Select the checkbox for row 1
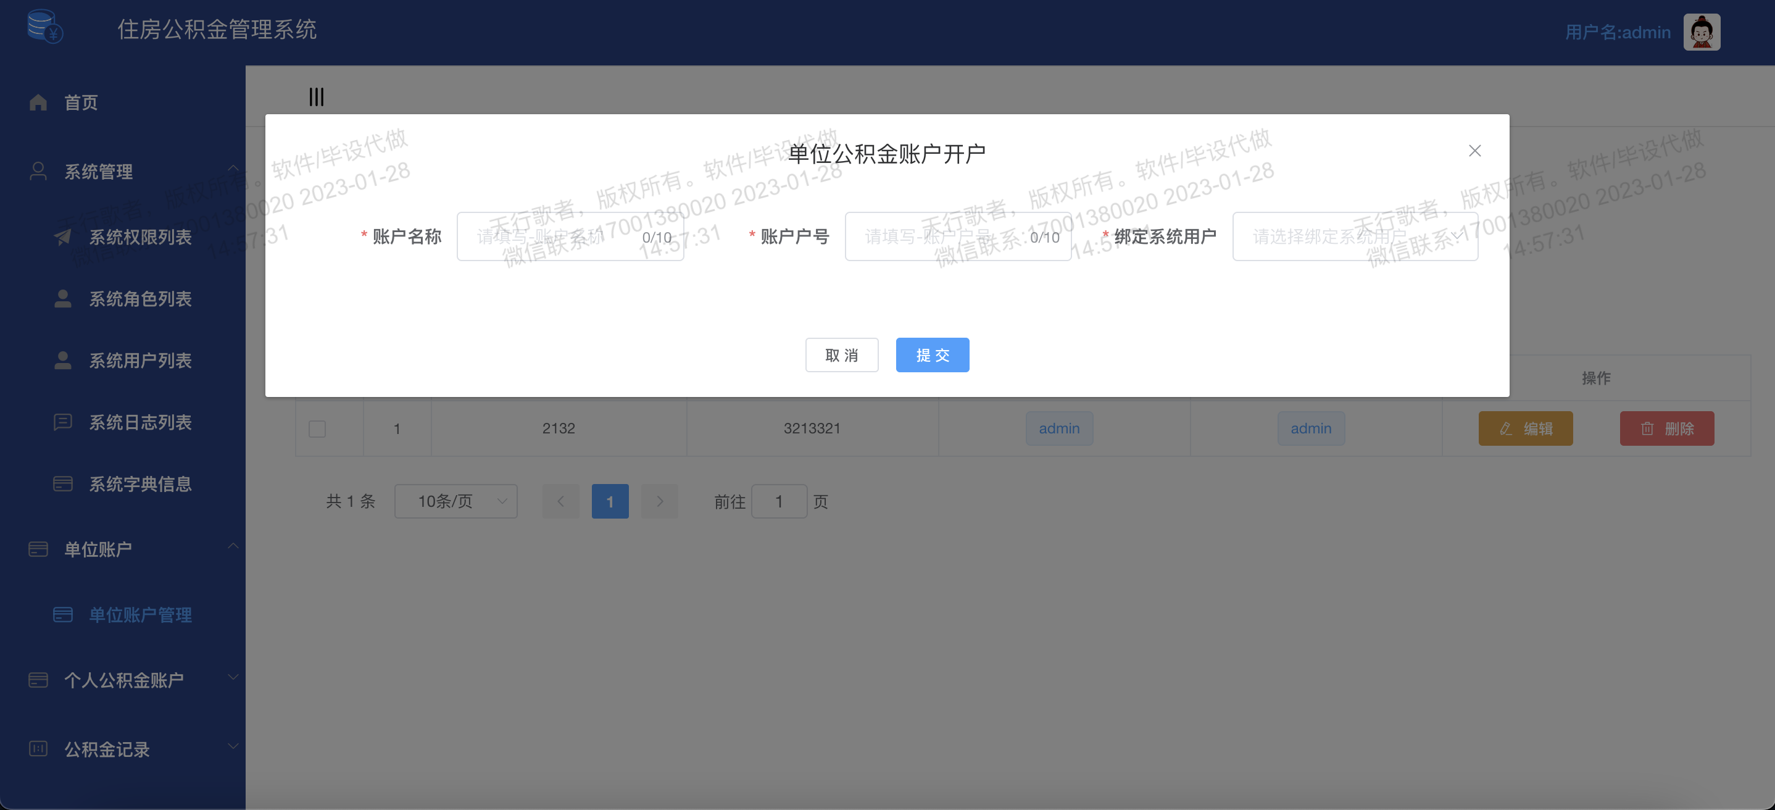 317,429
